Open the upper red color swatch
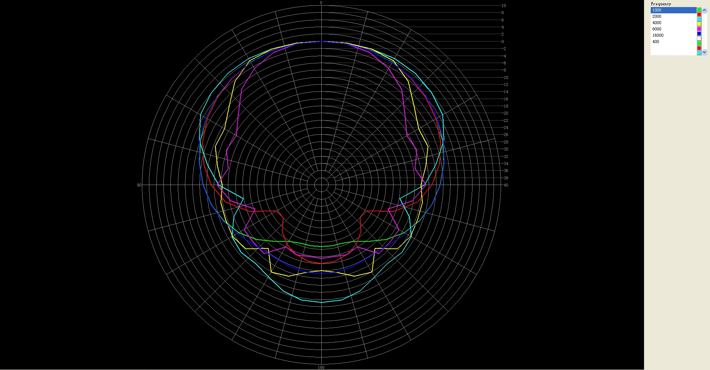Screen dimensions: 710x370 [x=699, y=14]
